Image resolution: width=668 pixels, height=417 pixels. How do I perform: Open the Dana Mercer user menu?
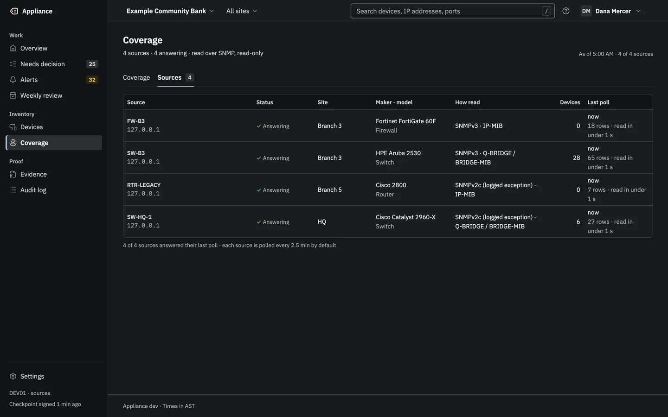click(611, 11)
